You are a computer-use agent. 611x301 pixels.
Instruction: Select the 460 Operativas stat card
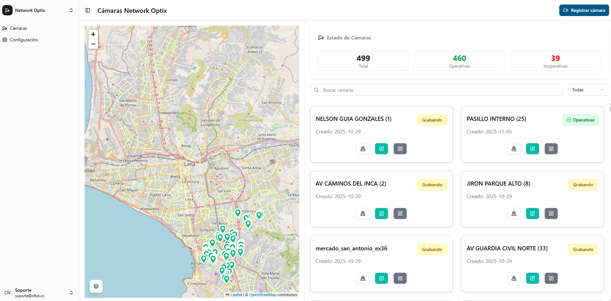(x=459, y=61)
